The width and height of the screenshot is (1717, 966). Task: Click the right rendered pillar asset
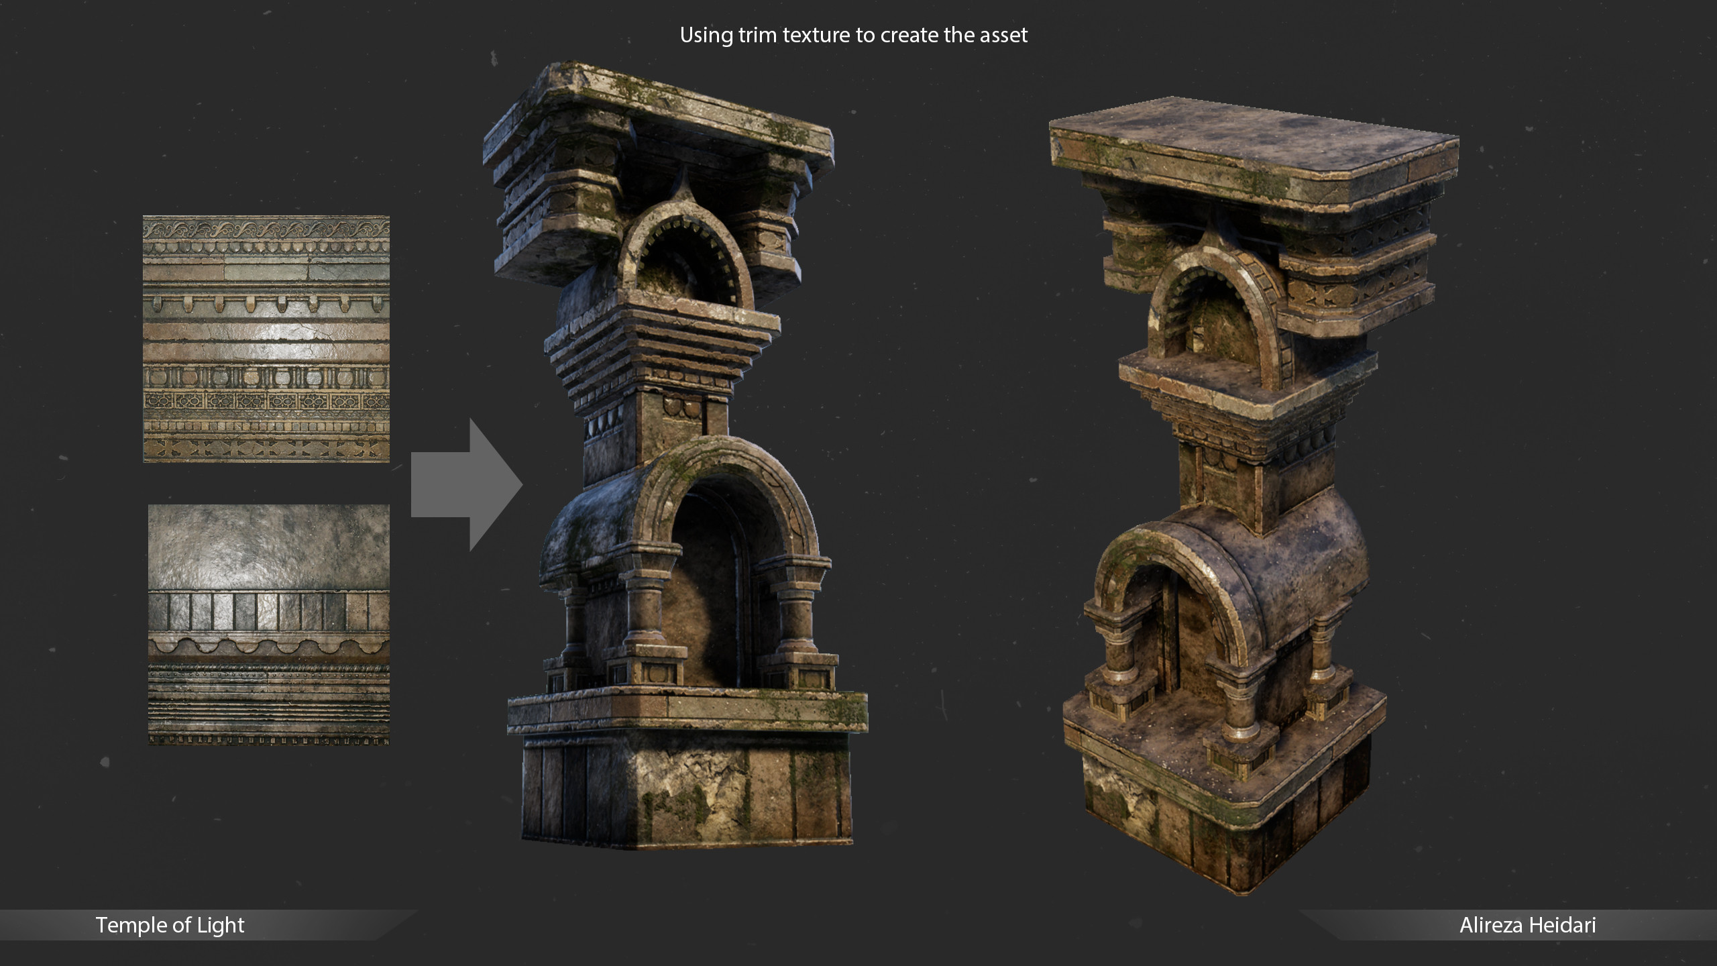click(x=1254, y=496)
